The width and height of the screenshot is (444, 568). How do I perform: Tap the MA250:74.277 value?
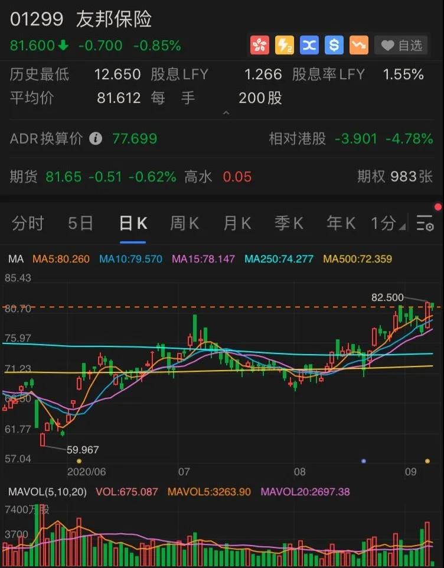(279, 259)
